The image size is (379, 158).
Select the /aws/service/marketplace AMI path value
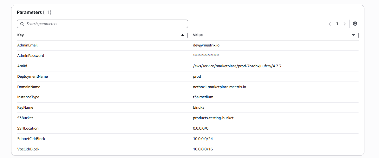tap(237, 66)
